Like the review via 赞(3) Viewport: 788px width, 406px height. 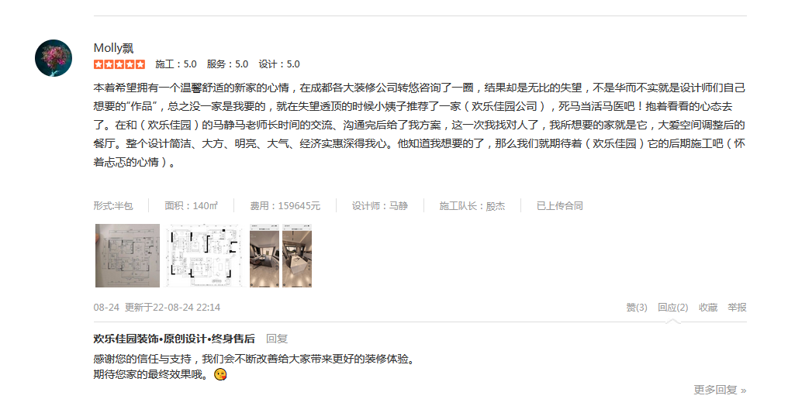[x=636, y=307]
